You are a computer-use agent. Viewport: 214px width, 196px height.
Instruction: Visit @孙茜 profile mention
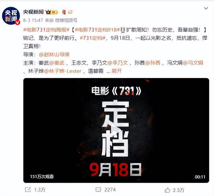152,63
